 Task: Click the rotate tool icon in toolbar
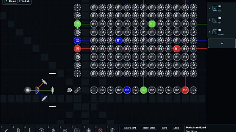(112, 130)
